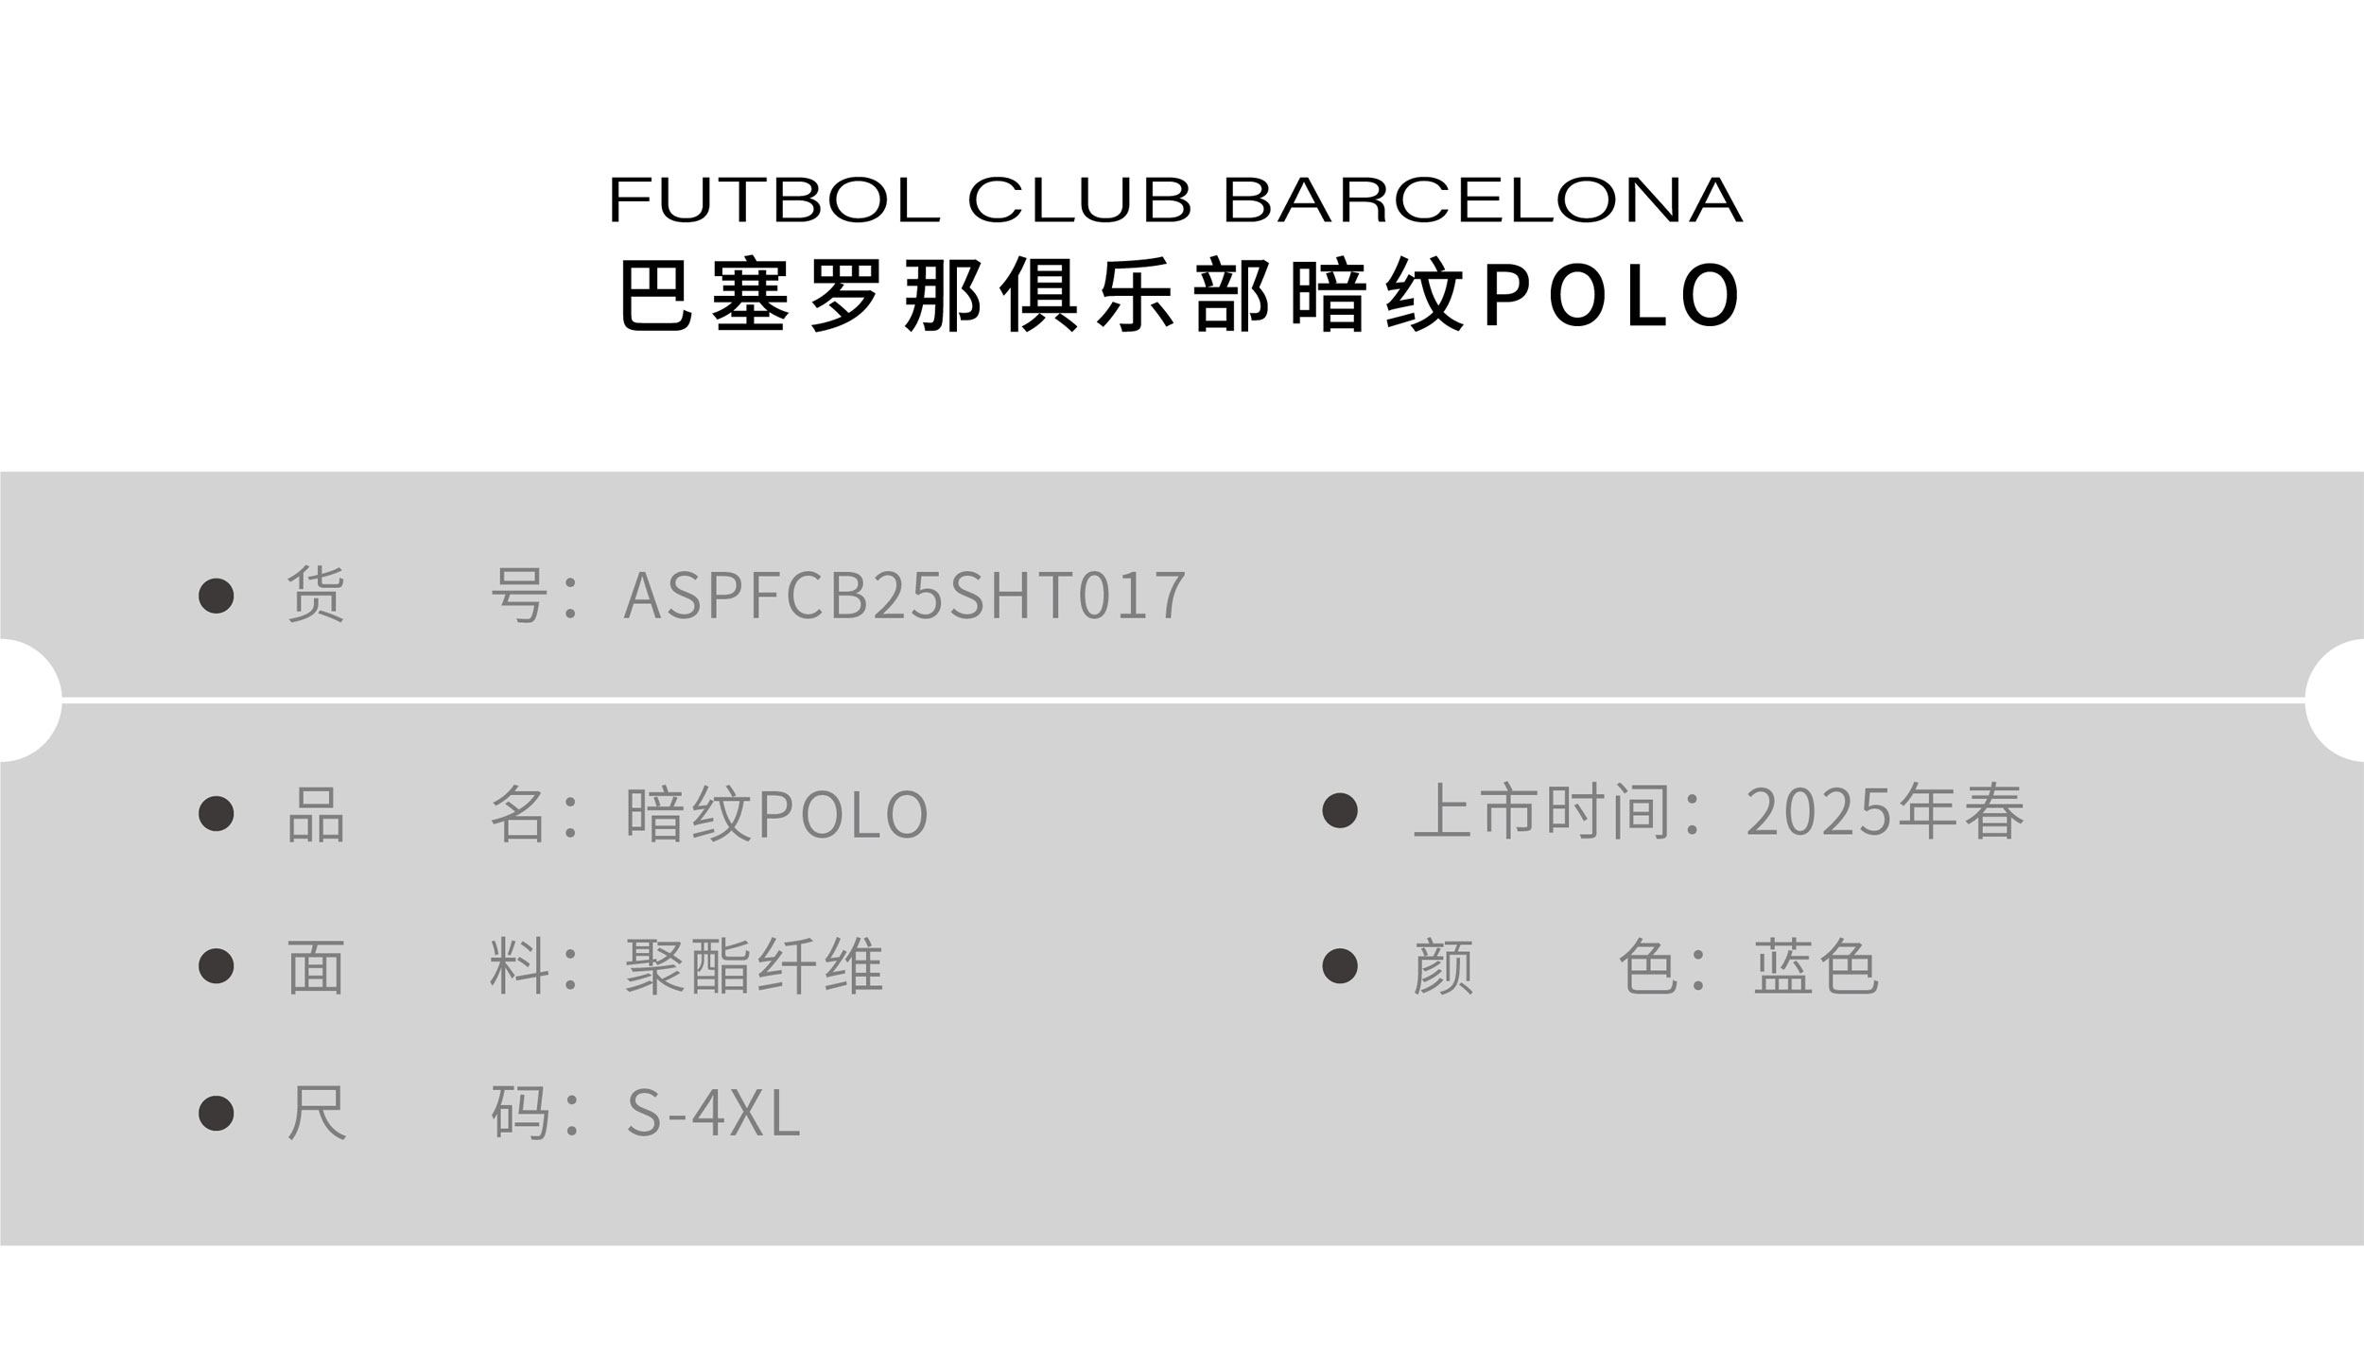Click the color value 蓝色
2364x1351 pixels.
pos(1816,967)
